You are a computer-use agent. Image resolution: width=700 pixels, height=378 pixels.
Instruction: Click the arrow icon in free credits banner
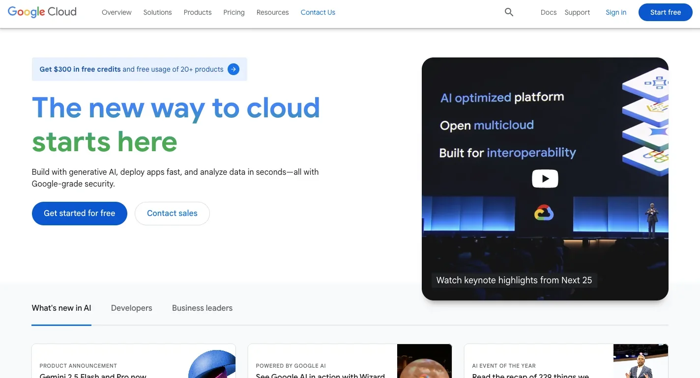[233, 69]
